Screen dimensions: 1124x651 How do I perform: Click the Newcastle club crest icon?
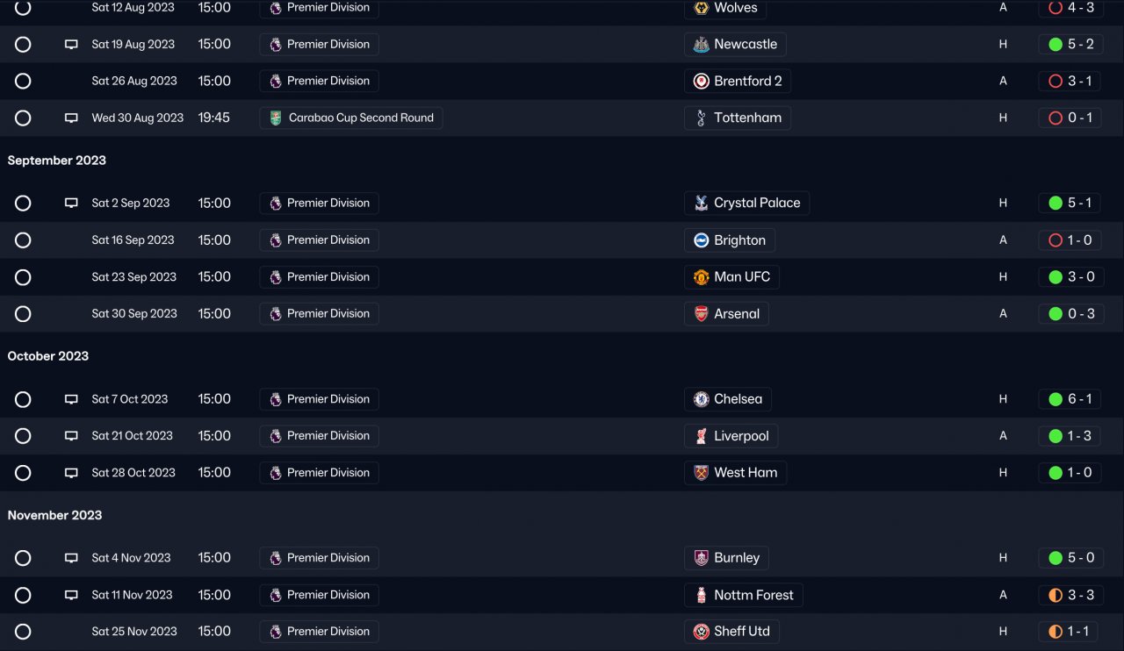(x=701, y=45)
